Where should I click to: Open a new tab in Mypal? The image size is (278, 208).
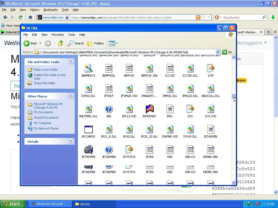click(x=268, y=32)
